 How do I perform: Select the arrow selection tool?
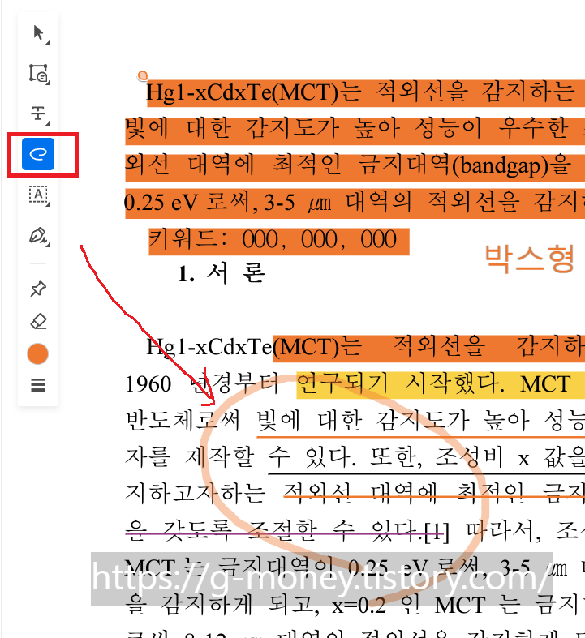38,33
